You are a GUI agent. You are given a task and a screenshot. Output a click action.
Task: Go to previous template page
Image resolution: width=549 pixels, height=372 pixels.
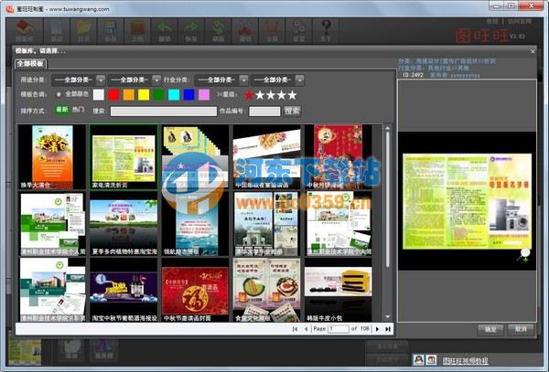(306, 329)
